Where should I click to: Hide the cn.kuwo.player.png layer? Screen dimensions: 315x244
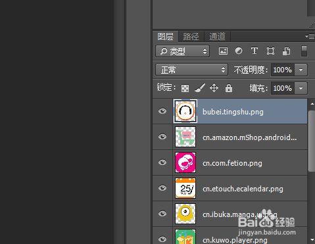coord(162,239)
